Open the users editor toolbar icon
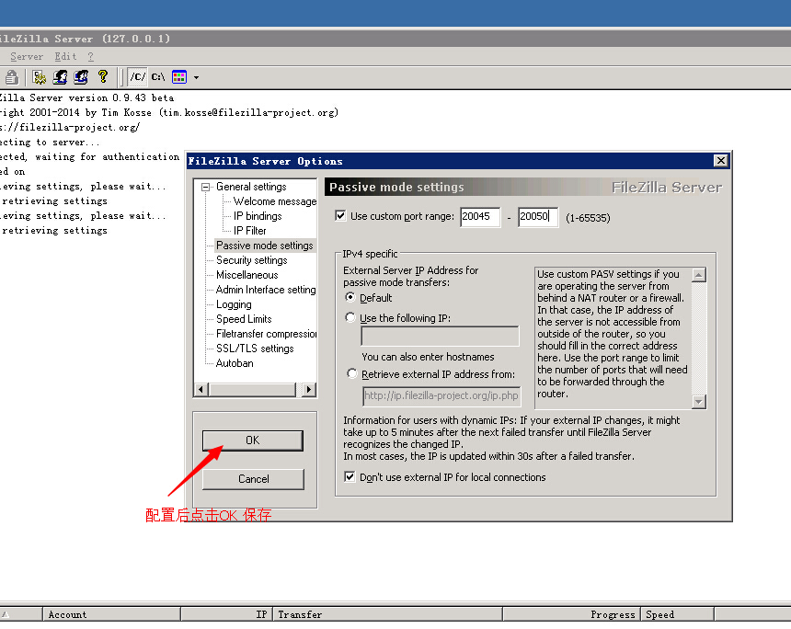This screenshot has height=629, width=791. [60, 77]
